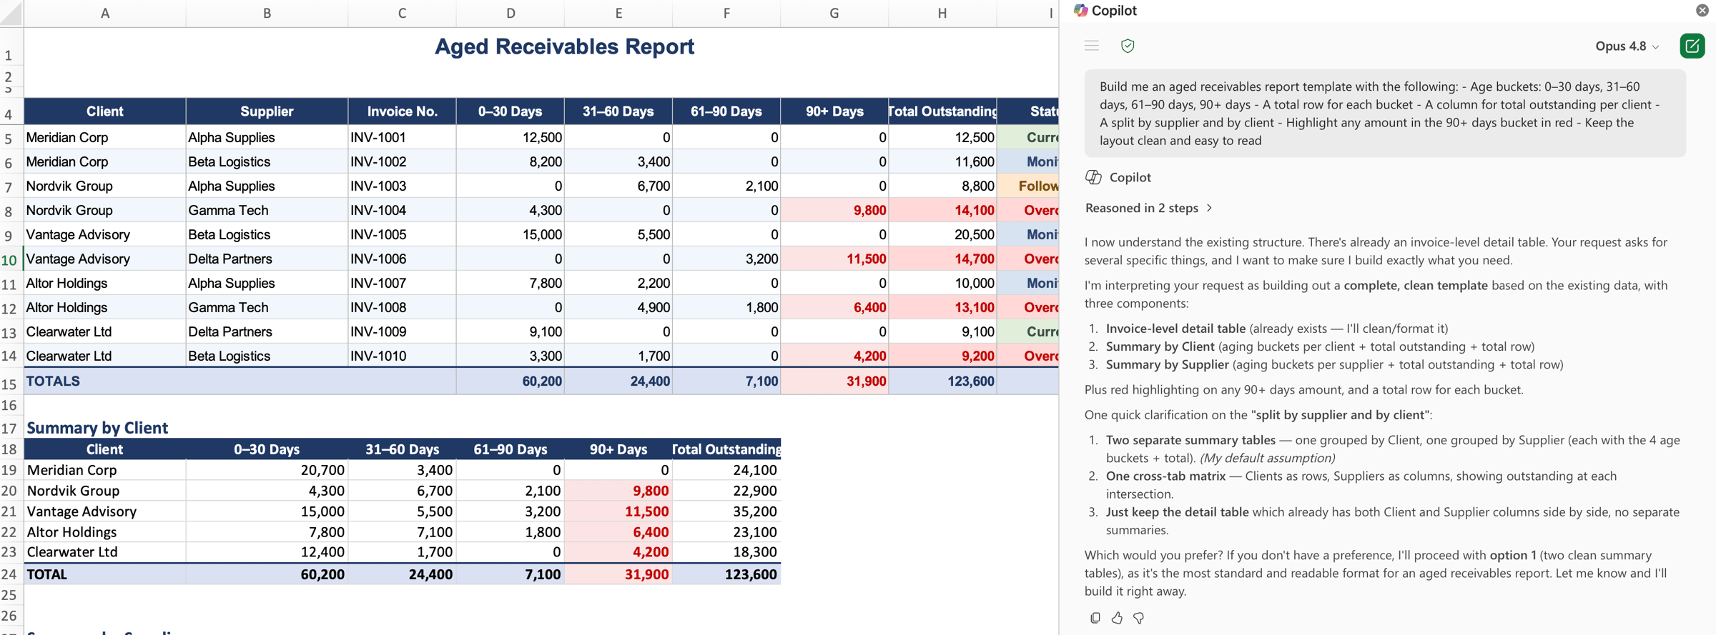The width and height of the screenshot is (1716, 635).
Task: Click the red 9,800 cell in row 8
Action: [x=834, y=210]
